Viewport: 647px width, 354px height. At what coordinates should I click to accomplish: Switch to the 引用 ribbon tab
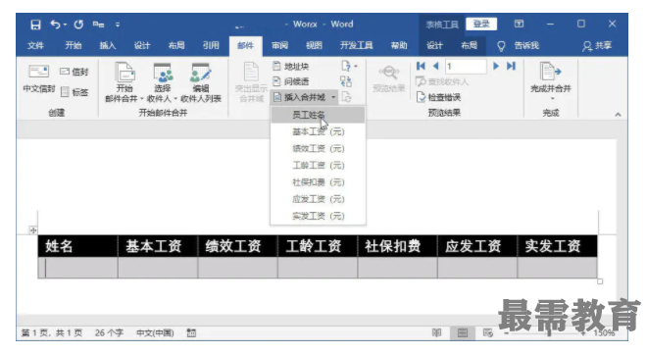[211, 45]
